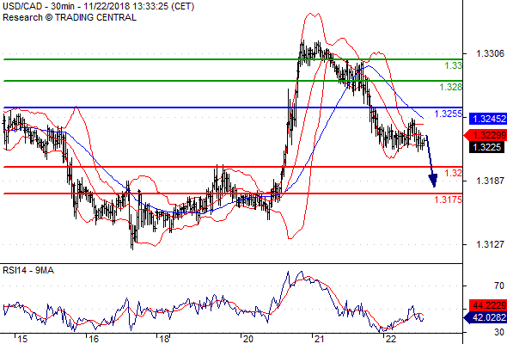Click date 15 on time axis
Screen dimensions: 507x344
coord(22,339)
